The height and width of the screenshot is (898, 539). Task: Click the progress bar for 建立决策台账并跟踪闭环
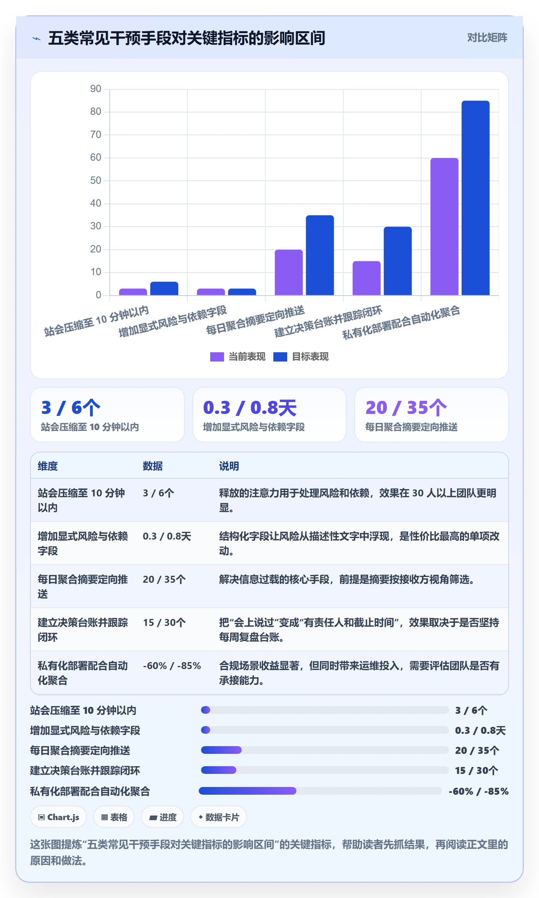click(x=325, y=770)
